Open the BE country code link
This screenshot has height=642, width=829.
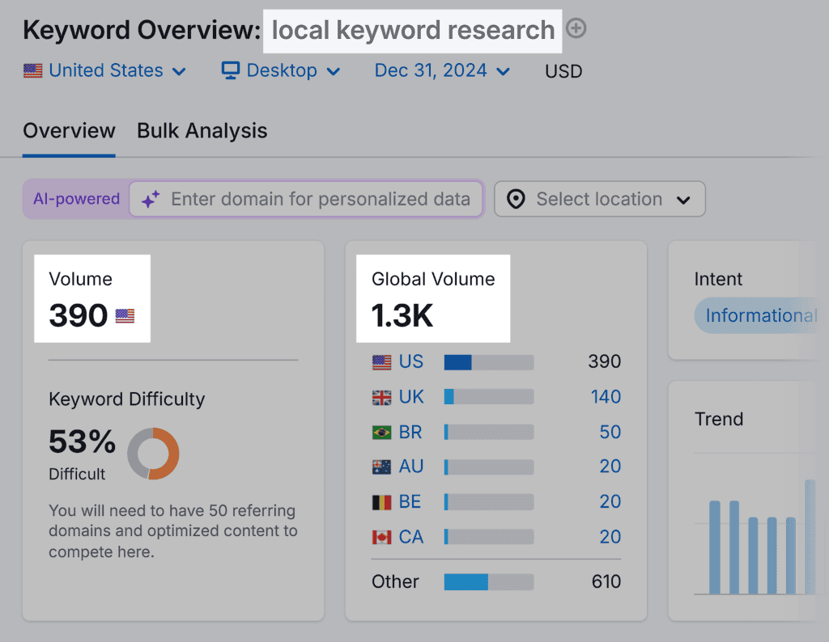click(410, 502)
